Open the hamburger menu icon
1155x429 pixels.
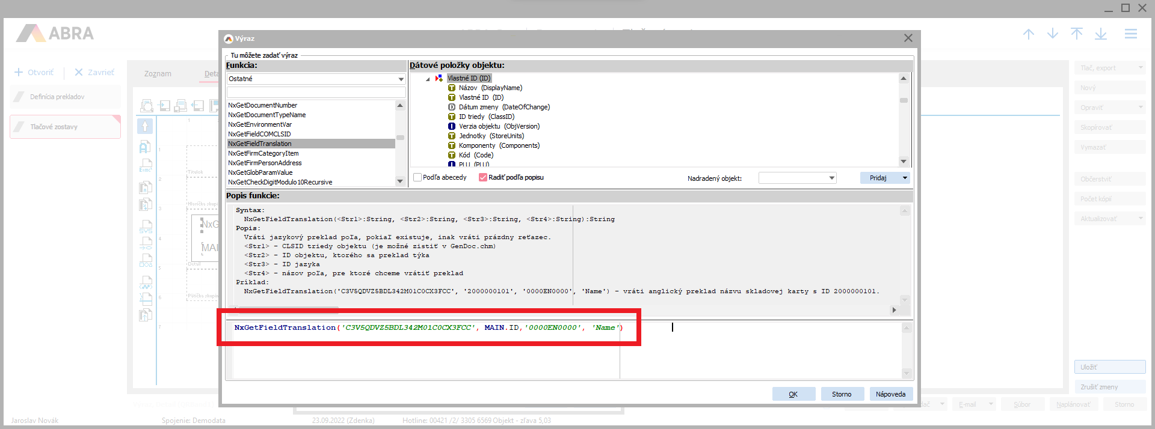[x=1131, y=34]
